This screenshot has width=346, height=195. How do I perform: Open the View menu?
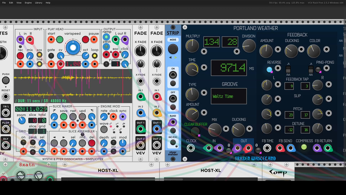[19, 3]
